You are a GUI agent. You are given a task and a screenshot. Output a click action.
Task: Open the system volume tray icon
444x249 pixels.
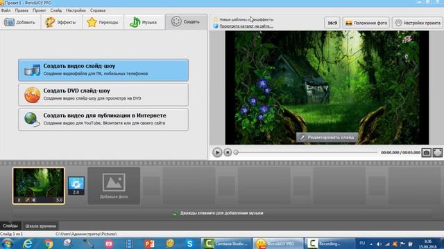[x=379, y=243]
